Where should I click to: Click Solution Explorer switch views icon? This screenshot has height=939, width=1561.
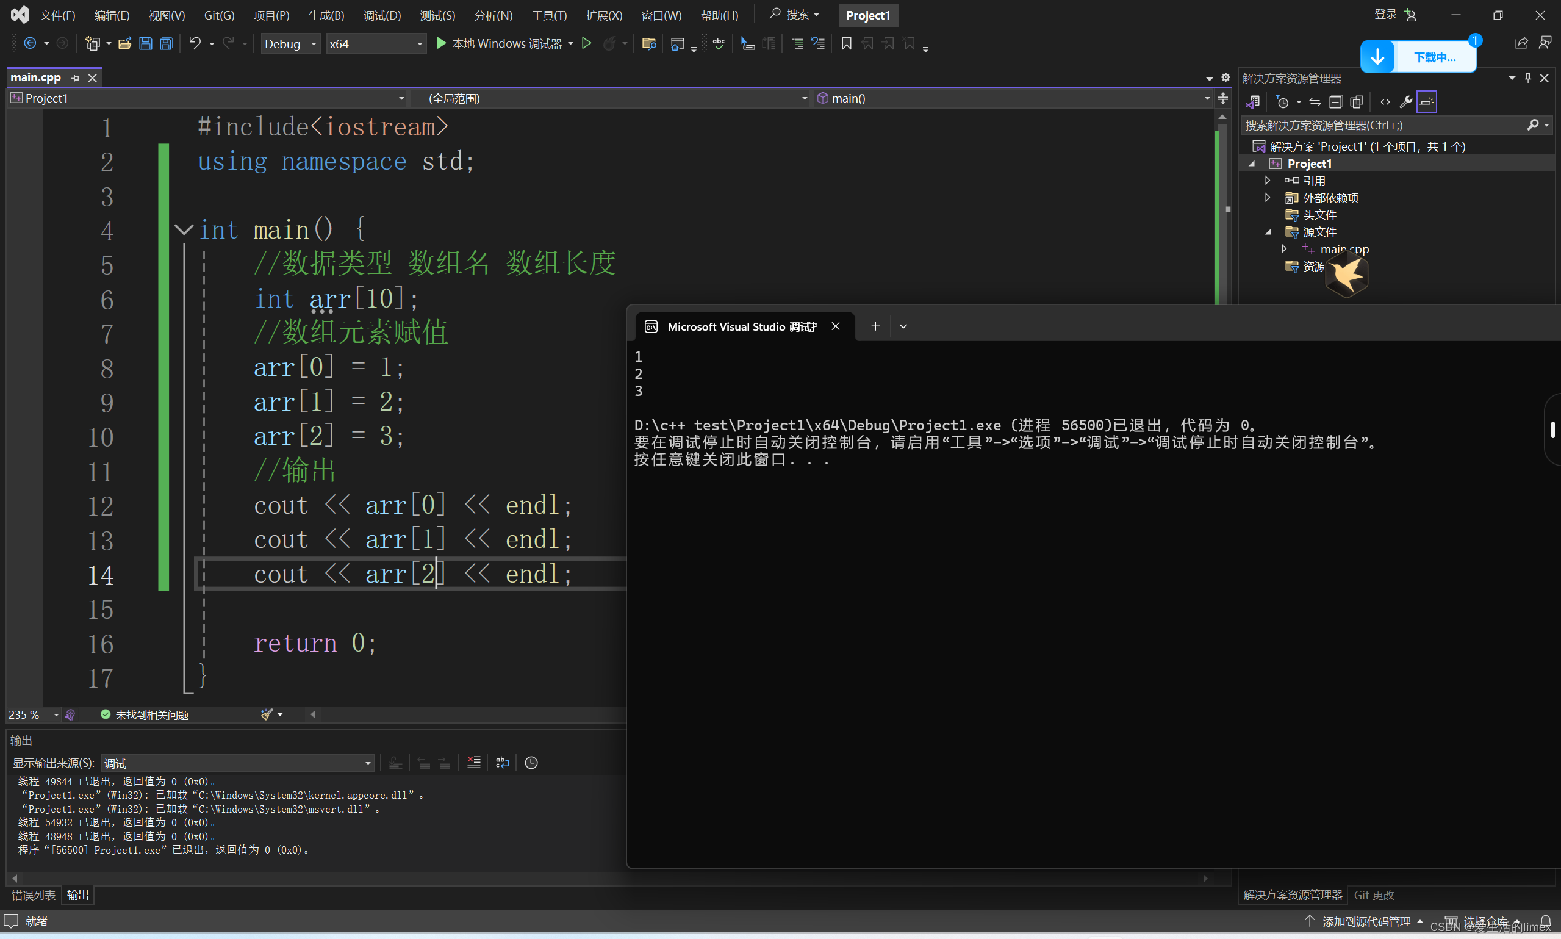point(1253,102)
